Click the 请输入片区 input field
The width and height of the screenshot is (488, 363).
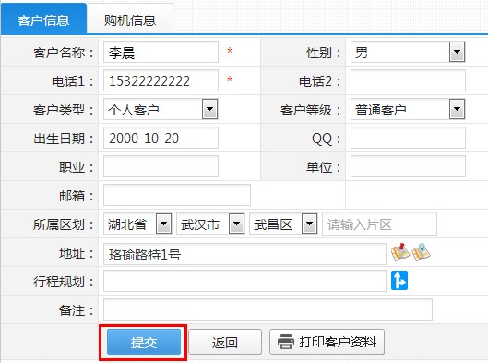click(x=379, y=224)
